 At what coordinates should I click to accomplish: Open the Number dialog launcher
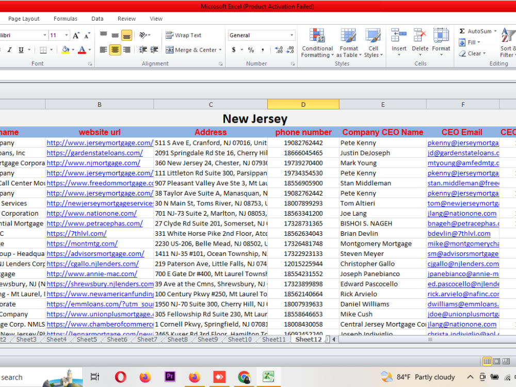click(293, 64)
